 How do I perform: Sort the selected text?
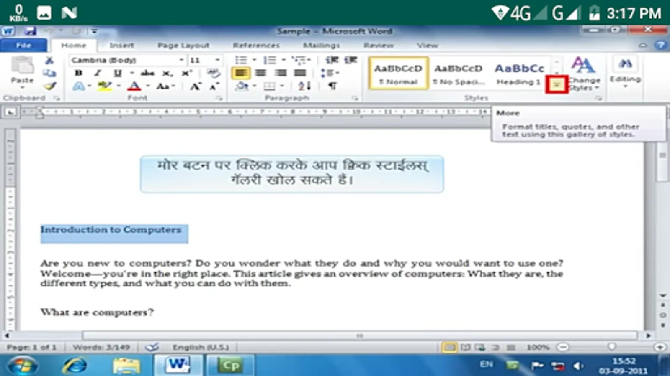(x=304, y=86)
